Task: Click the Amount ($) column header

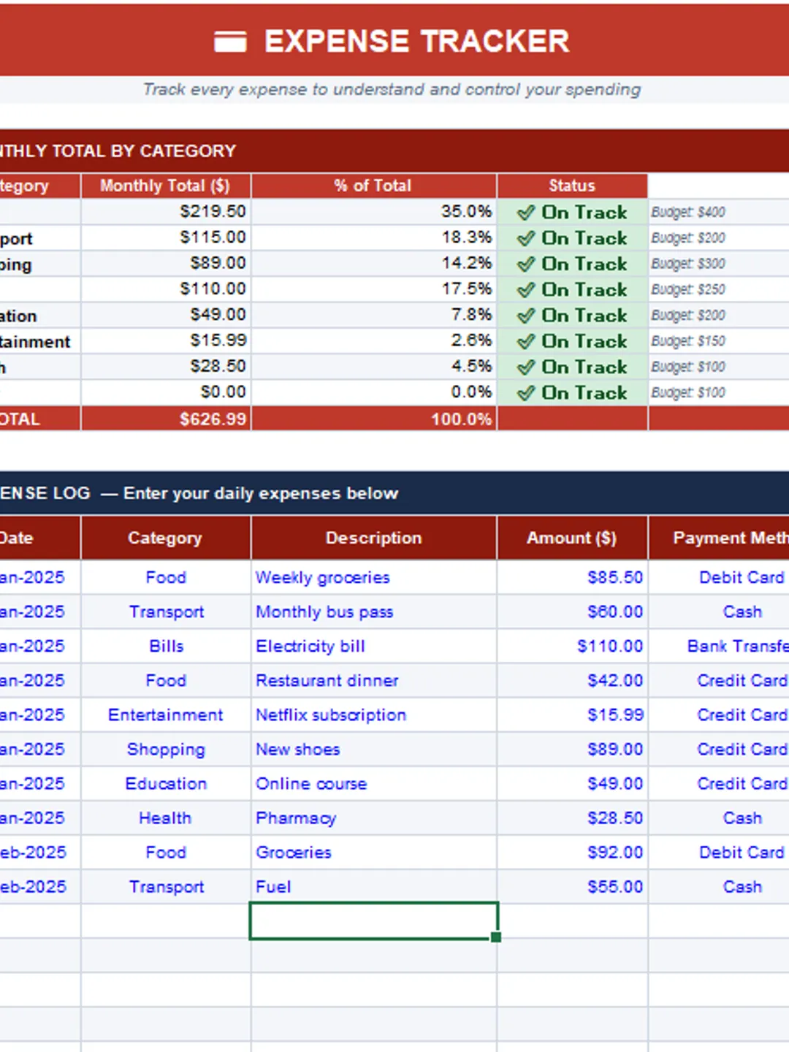Action: pyautogui.click(x=573, y=538)
